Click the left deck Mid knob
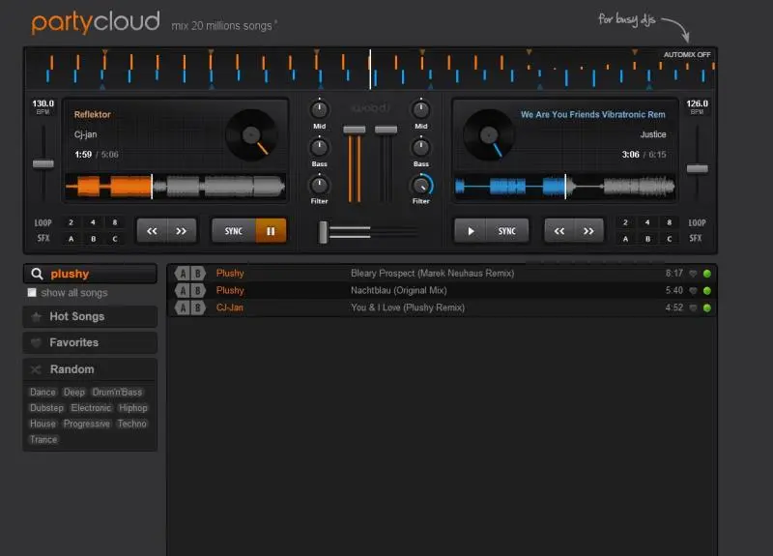The width and height of the screenshot is (773, 556). pyautogui.click(x=319, y=109)
